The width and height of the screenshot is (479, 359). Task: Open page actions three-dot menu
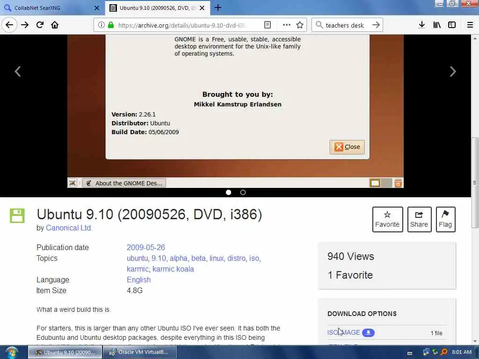click(287, 25)
